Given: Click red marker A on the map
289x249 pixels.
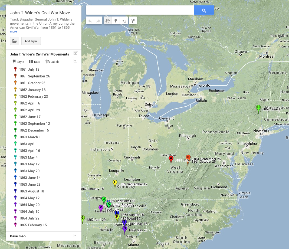Looking at the screenshot, I should [x=171, y=159].
